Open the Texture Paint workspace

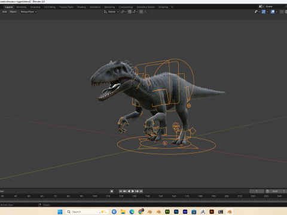pos(66,7)
